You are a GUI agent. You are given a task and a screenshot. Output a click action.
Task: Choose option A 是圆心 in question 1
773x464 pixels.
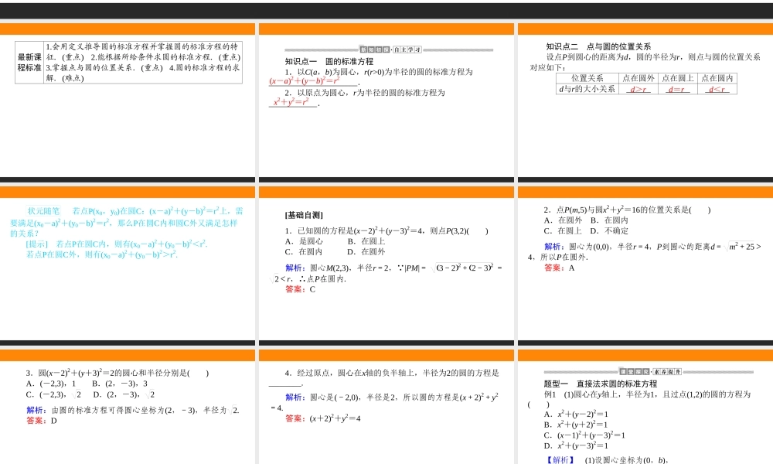(304, 241)
